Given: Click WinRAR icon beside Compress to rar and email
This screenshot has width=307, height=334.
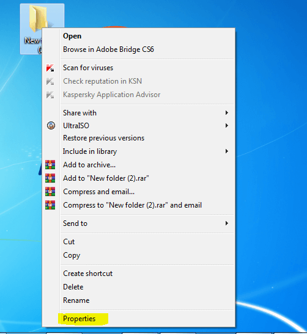Looking at the screenshot, I should (x=50, y=205).
